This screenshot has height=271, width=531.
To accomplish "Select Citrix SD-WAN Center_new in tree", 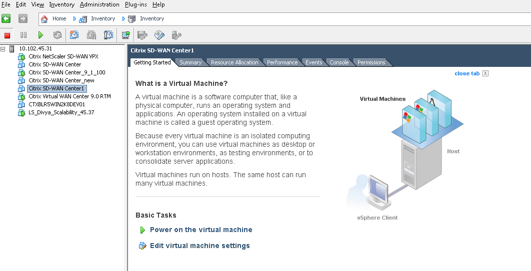I will click(x=61, y=80).
